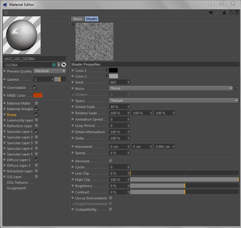
Task: Open the Preview Quality dropdown
Action: [49, 71]
